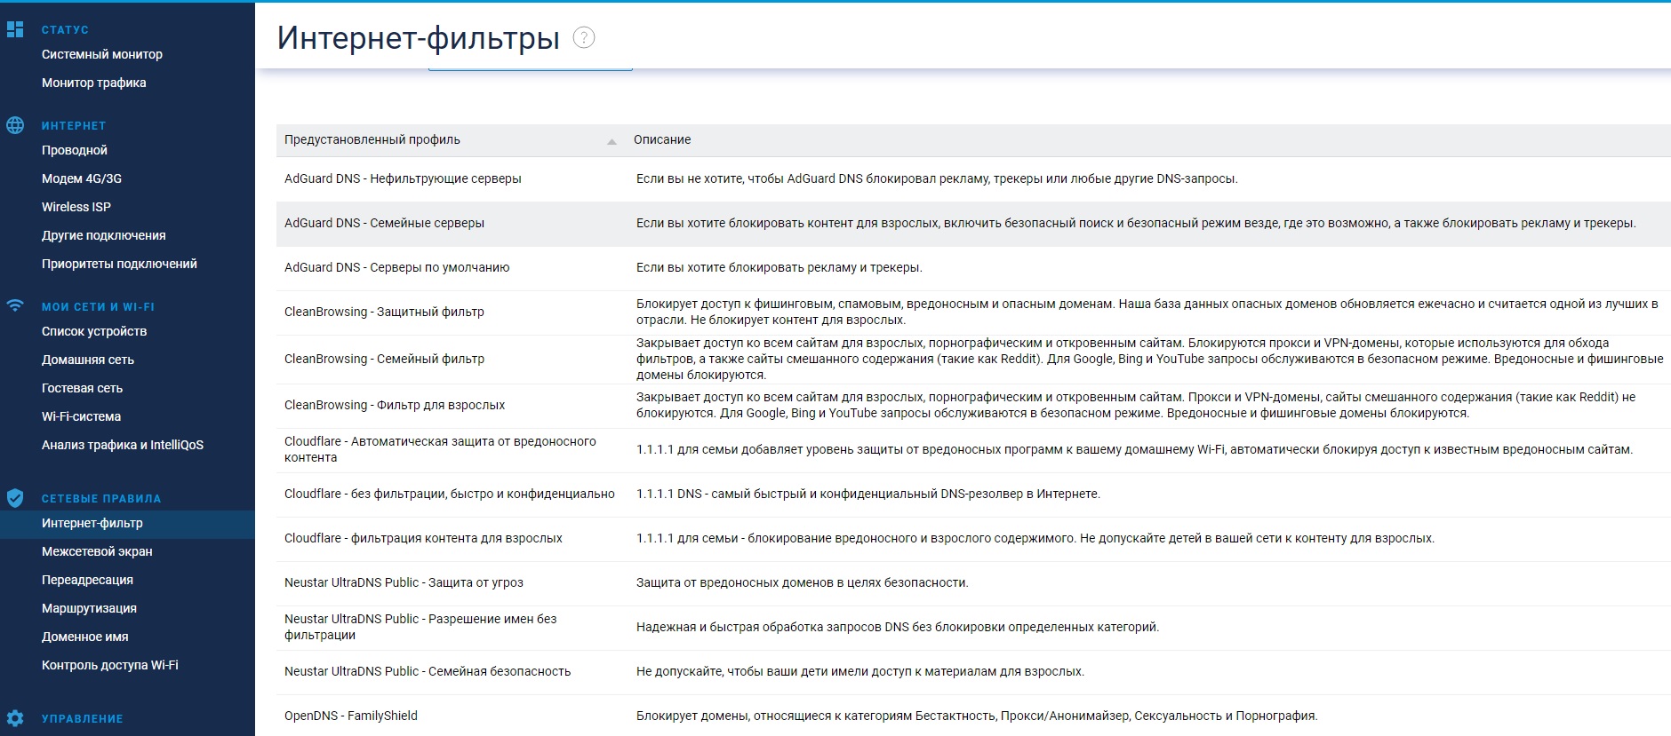Screen dimensions: 1671x736
Task: Click the Описание column header
Action: point(661,139)
